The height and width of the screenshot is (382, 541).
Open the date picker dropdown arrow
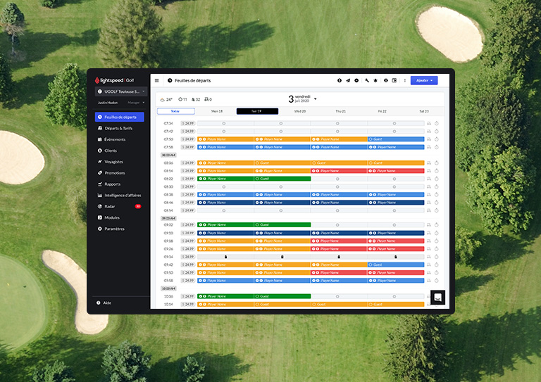coord(315,98)
